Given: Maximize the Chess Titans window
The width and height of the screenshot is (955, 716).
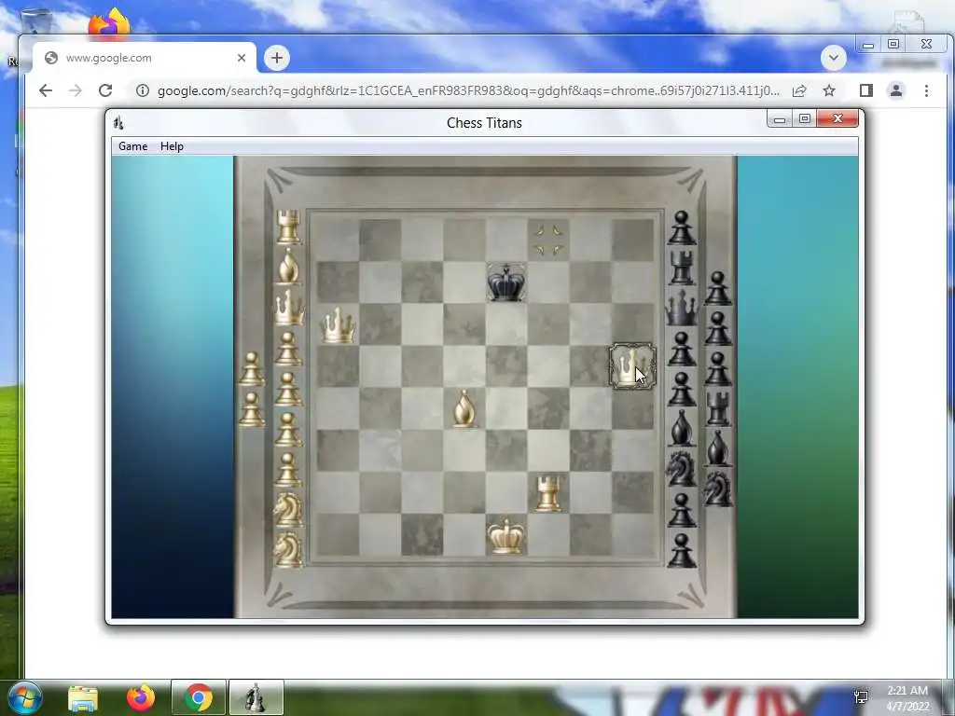Looking at the screenshot, I should (x=805, y=118).
